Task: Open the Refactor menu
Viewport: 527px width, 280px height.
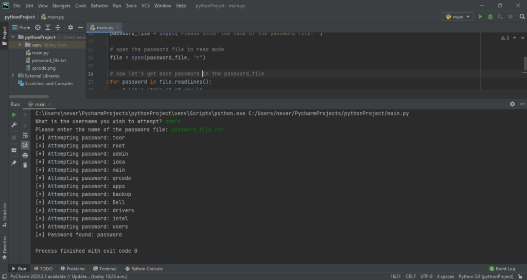Action: (x=99, y=6)
